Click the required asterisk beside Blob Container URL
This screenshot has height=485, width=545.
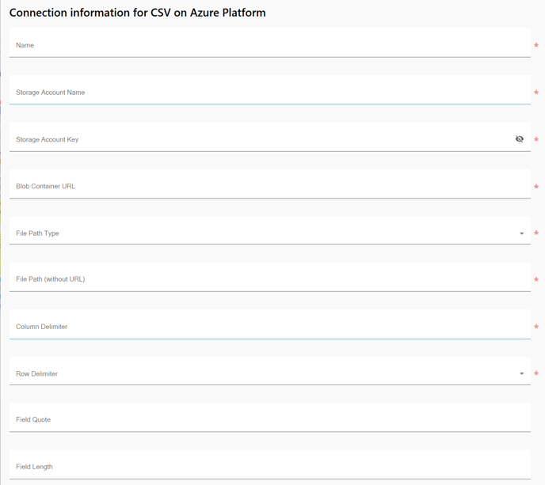(x=536, y=187)
